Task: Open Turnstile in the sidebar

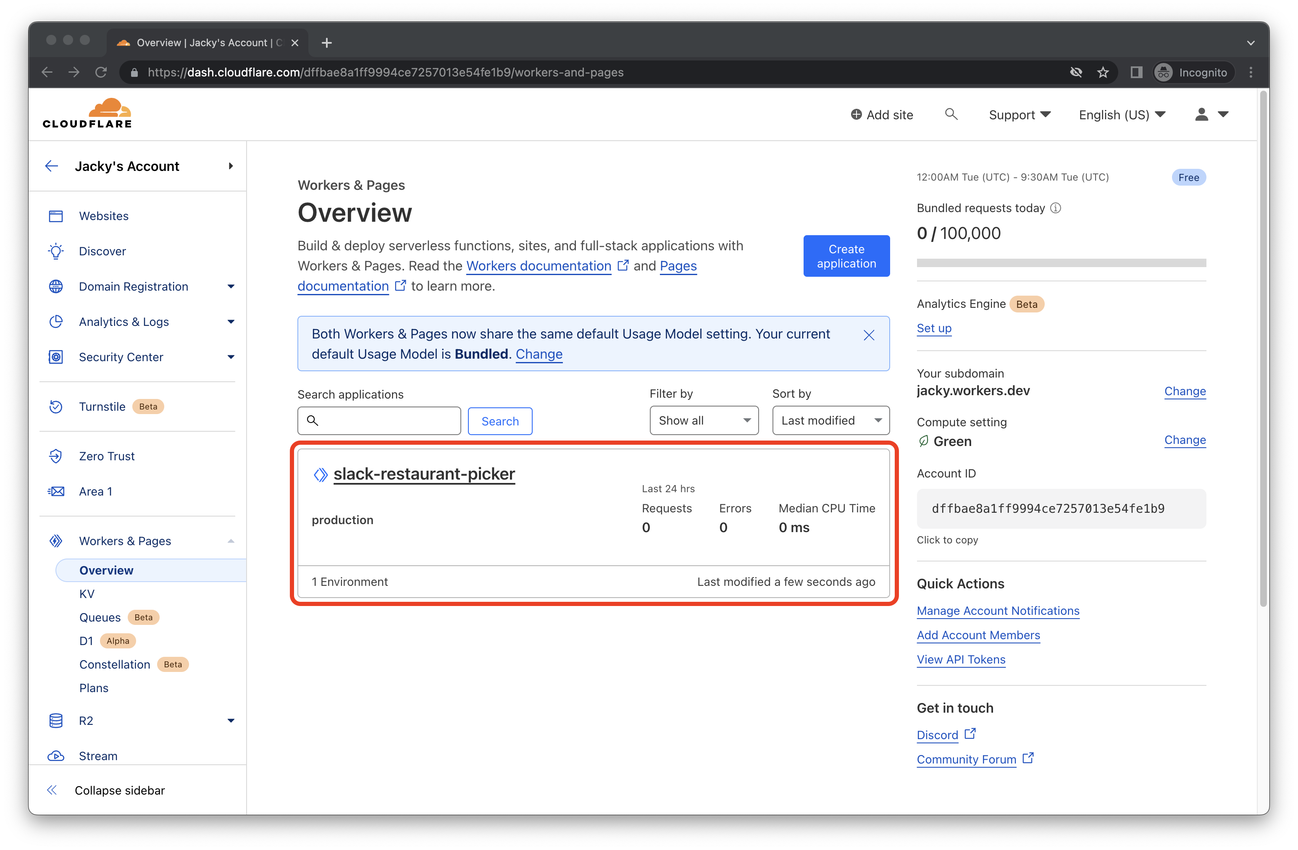Action: [102, 407]
